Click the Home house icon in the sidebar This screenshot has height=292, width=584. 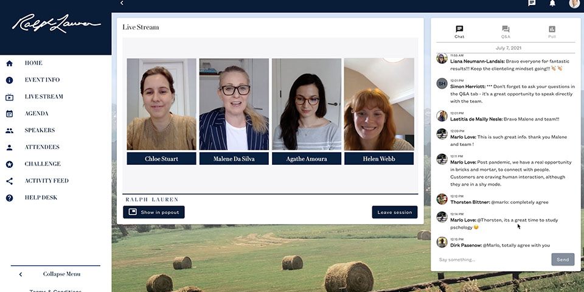click(x=10, y=63)
